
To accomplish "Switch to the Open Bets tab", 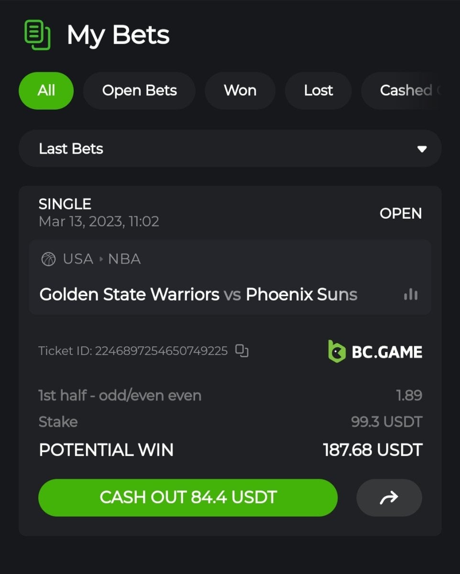I will coord(139,90).
